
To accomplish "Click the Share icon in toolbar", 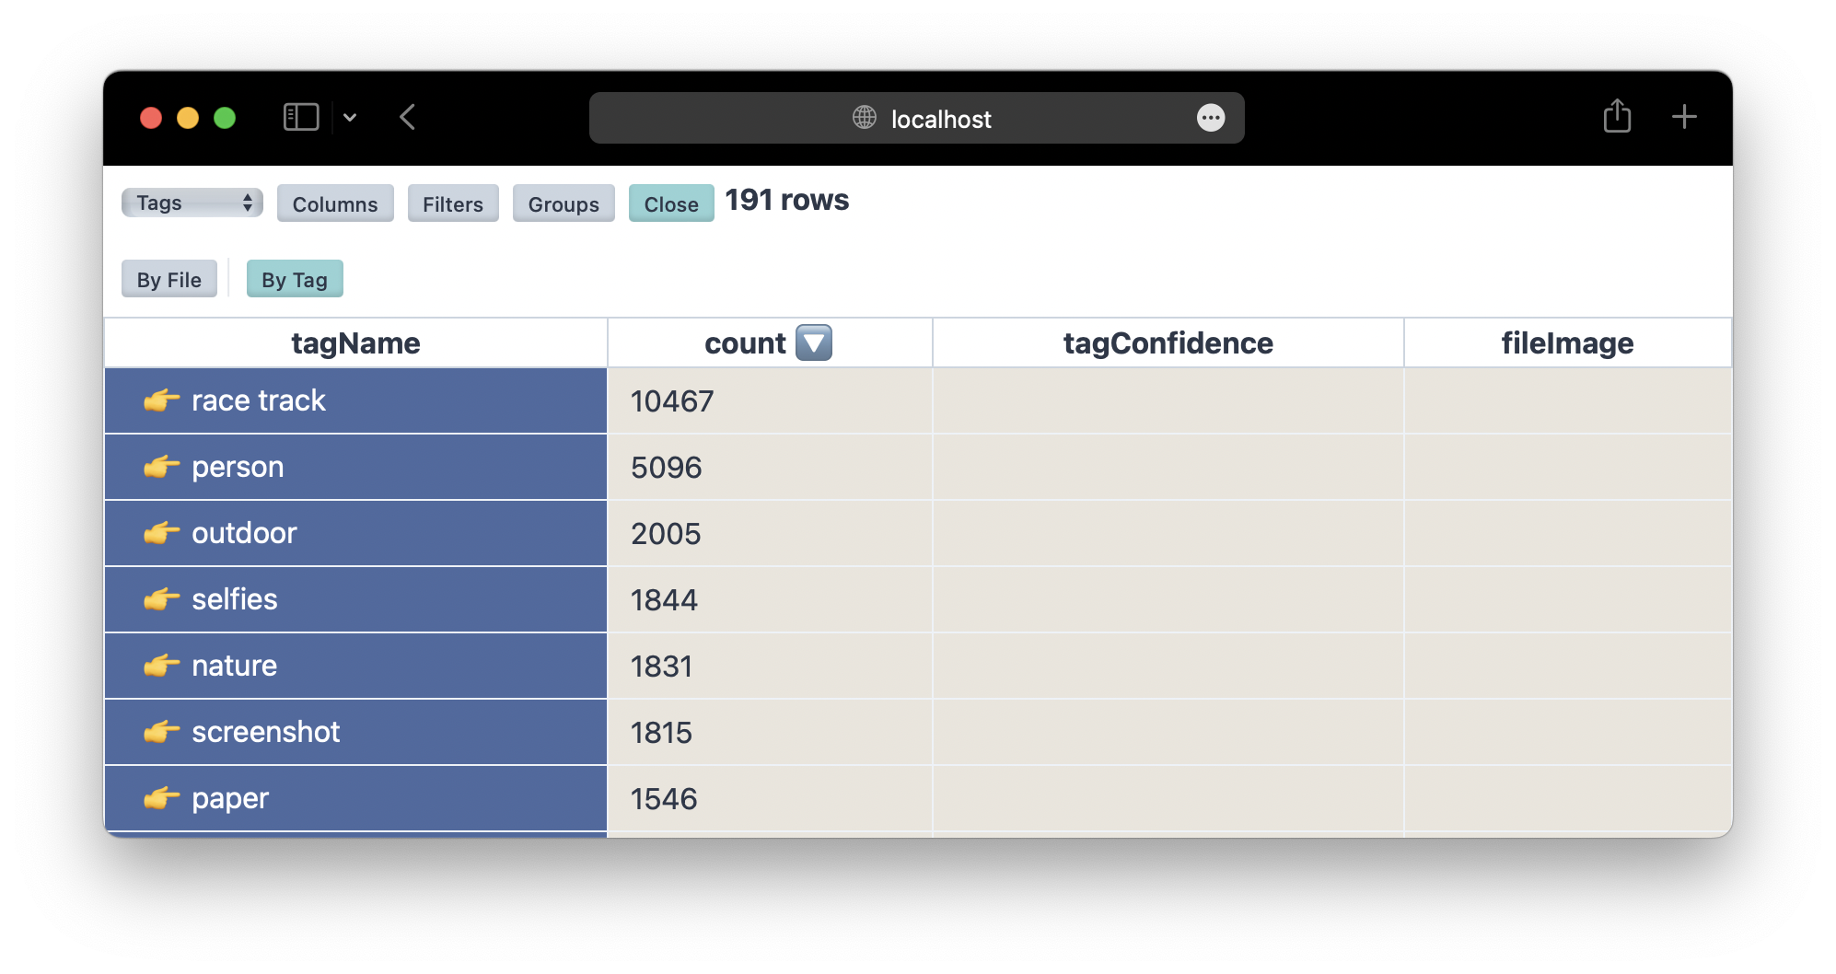I will click(1617, 116).
